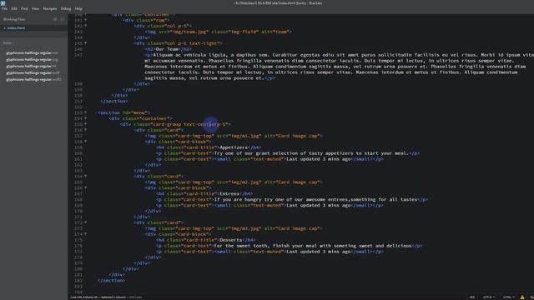Image resolution: width=534 pixels, height=300 pixels.
Task: Click line number 152 in the gutter
Action: pos(78,107)
